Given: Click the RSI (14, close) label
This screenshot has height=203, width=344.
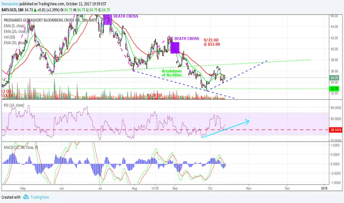Looking at the screenshot, I should (x=14, y=105).
